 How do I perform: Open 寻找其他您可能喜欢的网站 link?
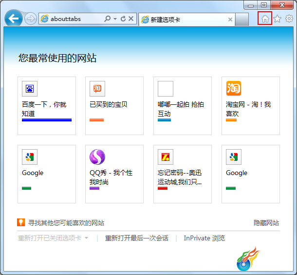[x=66, y=223]
